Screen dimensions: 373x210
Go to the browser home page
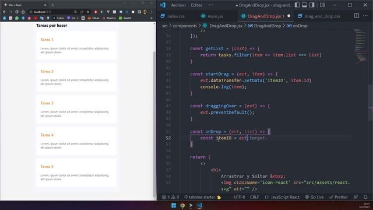pos(23,12)
